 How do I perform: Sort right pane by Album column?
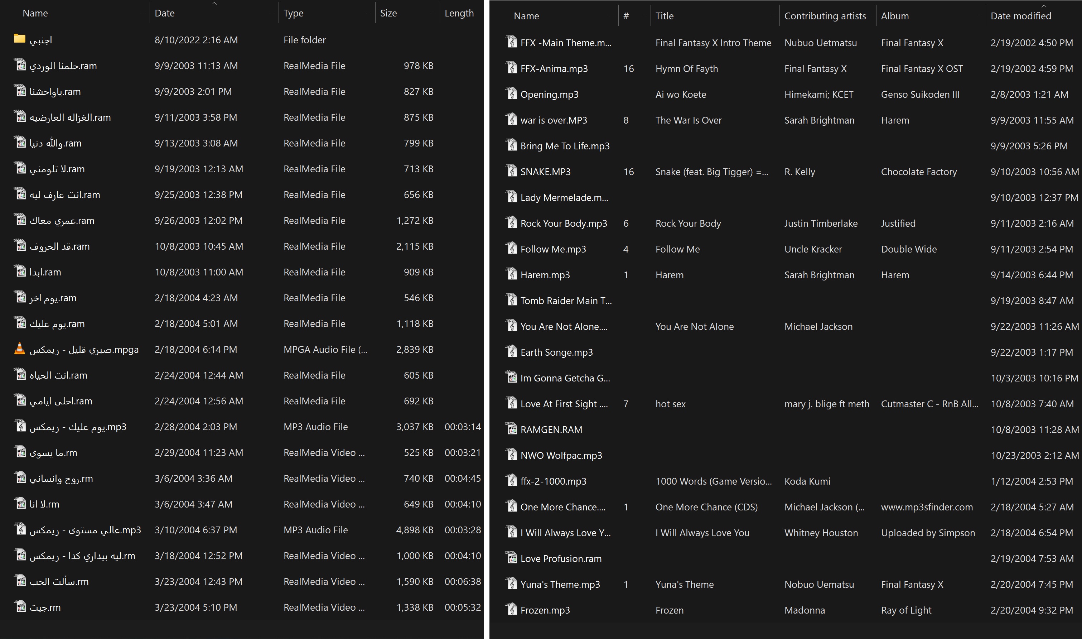pos(895,16)
